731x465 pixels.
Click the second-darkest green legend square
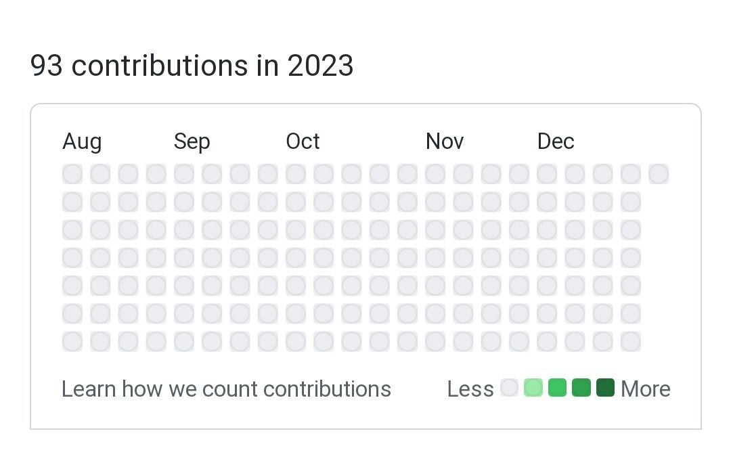click(x=581, y=387)
